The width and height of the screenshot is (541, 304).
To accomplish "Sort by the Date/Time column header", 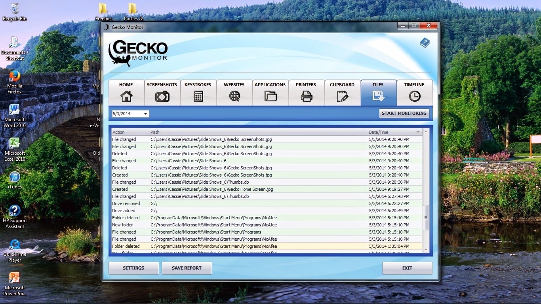I will pos(395,132).
